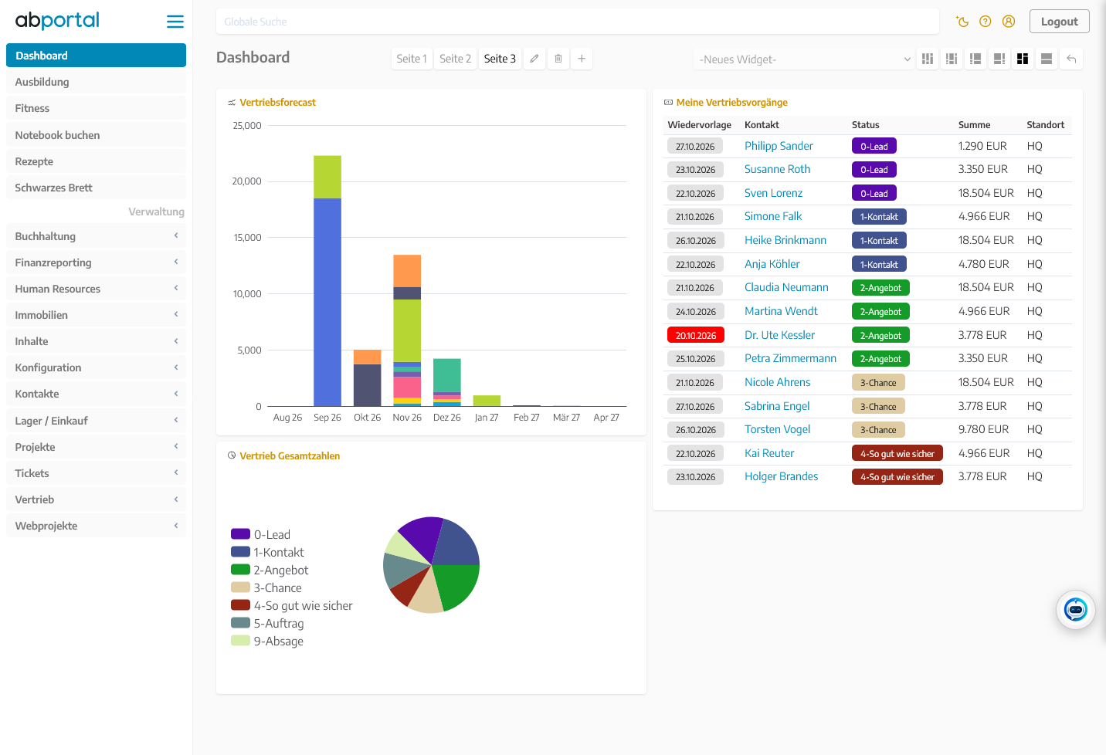Viewport: 1106px width, 755px height.
Task: Select the three-column layout icon
Action: click(928, 59)
